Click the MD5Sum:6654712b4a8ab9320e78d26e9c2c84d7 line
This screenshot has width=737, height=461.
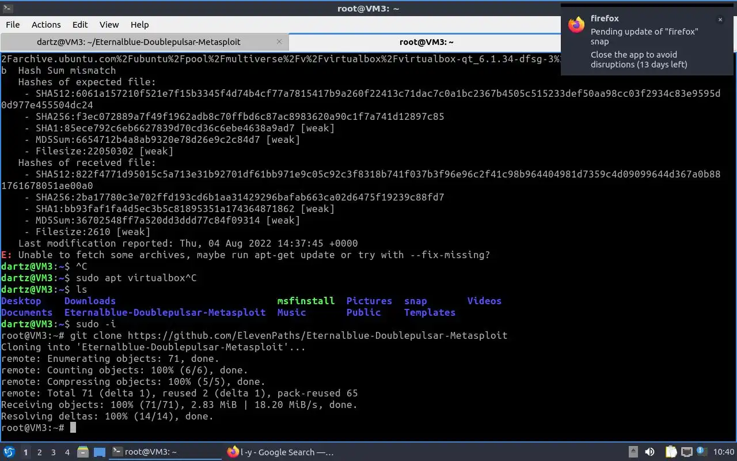point(162,139)
